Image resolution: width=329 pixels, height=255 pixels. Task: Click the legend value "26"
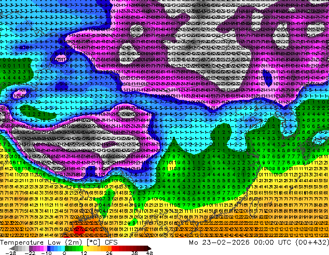pos(109,253)
